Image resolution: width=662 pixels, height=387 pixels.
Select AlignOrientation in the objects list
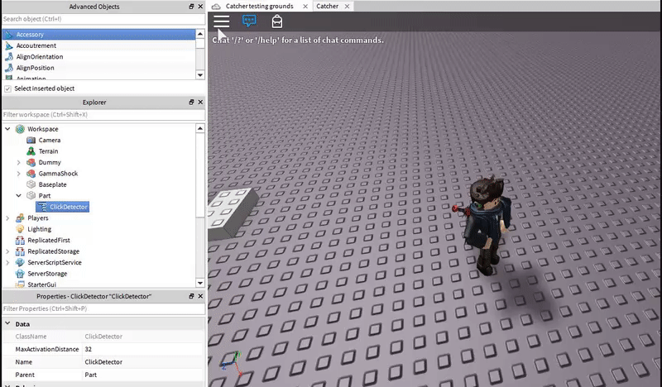pos(98,56)
